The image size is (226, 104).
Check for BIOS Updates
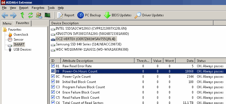point(118,15)
